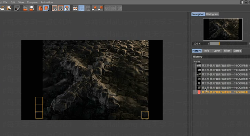Toggle the AB compare icon in toolbar

[75, 8]
